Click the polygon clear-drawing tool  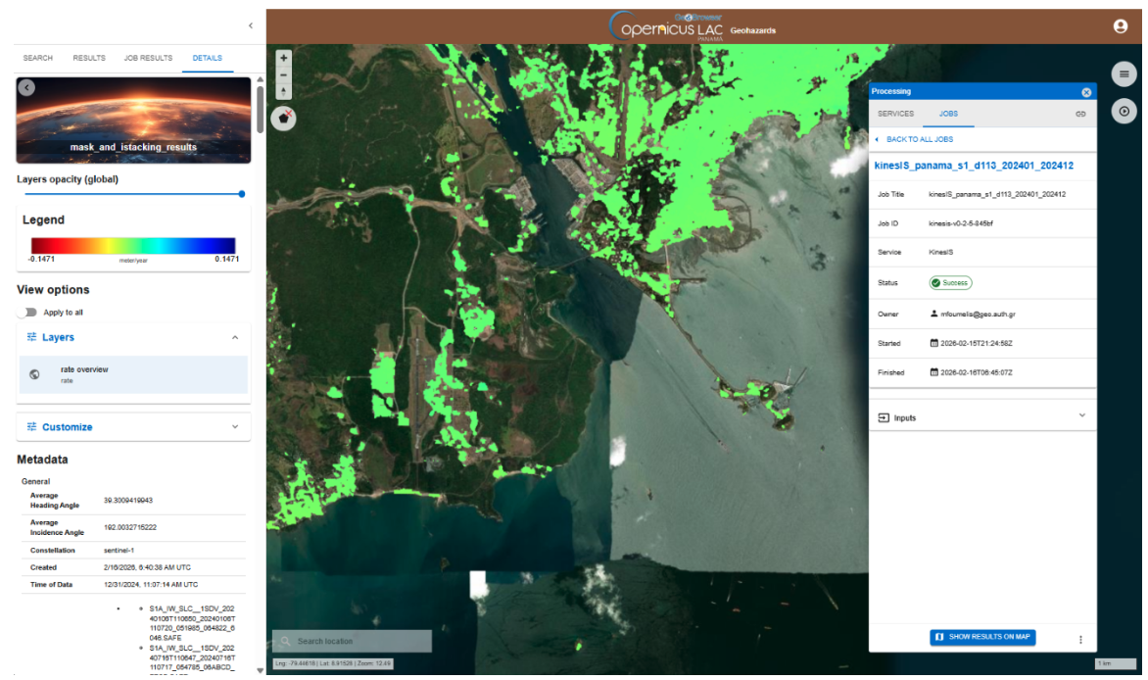coord(284,118)
